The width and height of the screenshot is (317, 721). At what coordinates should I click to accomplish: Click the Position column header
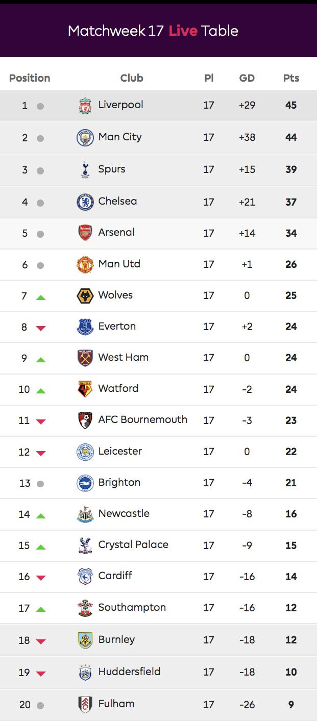(30, 78)
